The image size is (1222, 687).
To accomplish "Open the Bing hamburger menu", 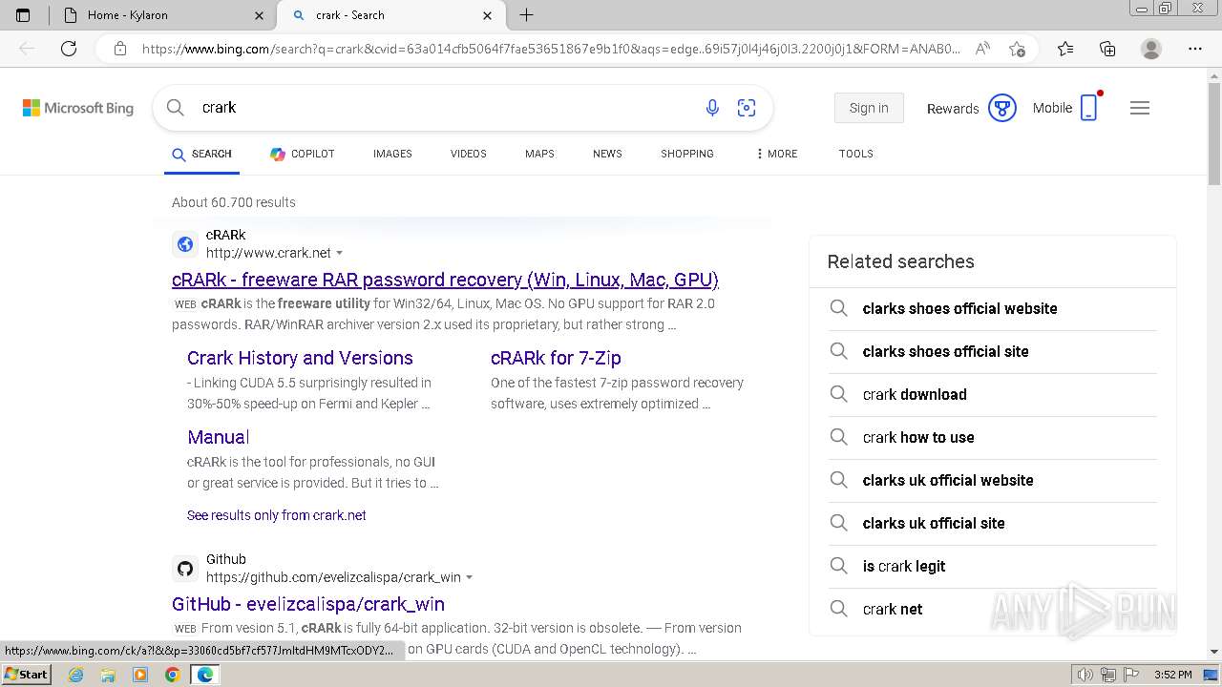I will (1140, 108).
